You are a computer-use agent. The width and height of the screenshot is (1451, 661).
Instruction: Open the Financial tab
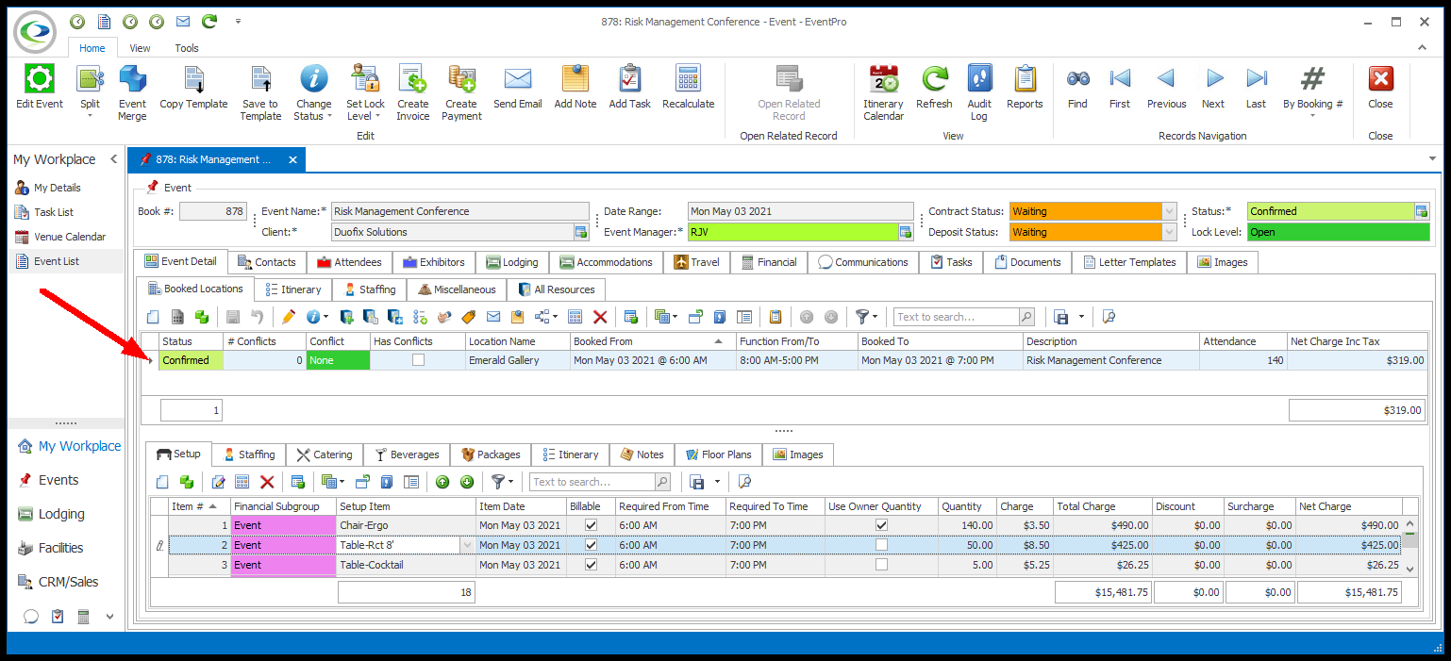pos(769,262)
